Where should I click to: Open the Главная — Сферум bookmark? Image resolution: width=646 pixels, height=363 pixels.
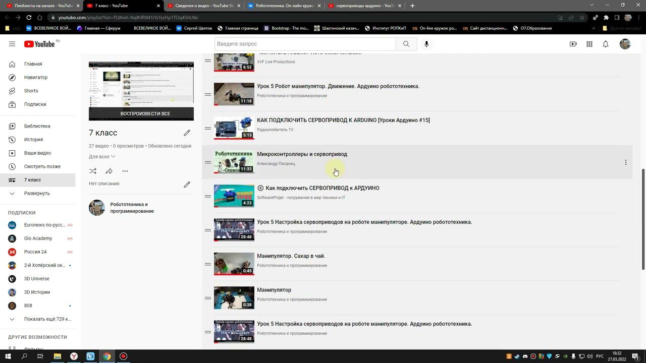click(98, 28)
